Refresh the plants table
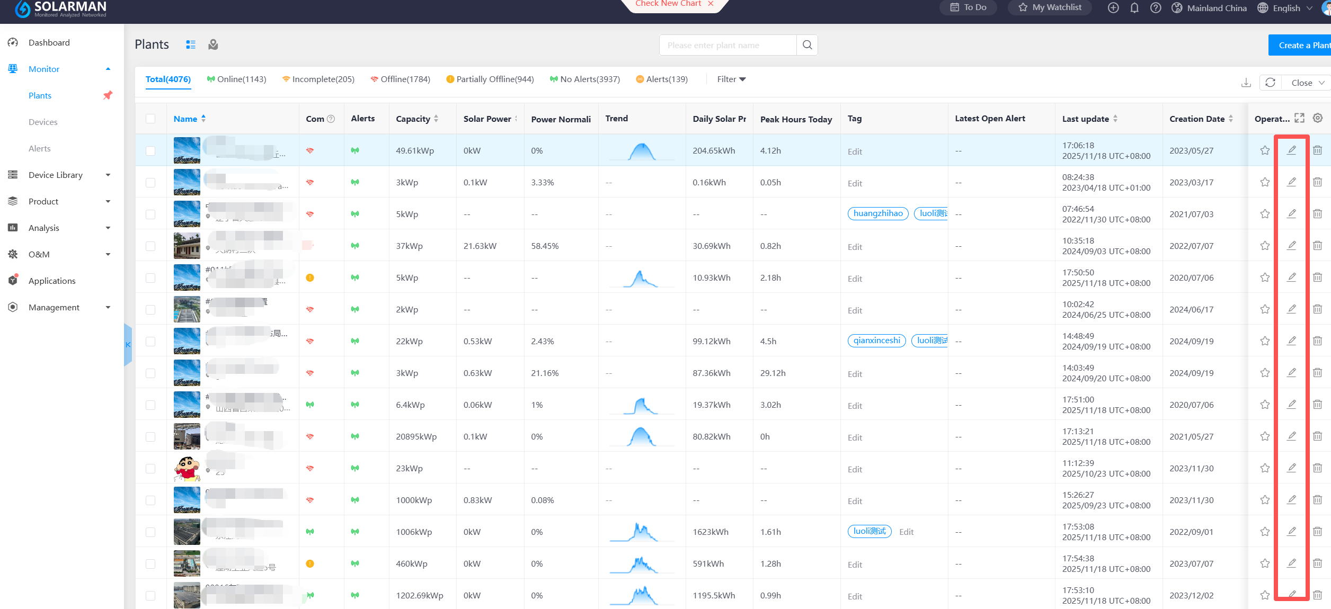Screen dimensions: 1331x609 [1270, 83]
